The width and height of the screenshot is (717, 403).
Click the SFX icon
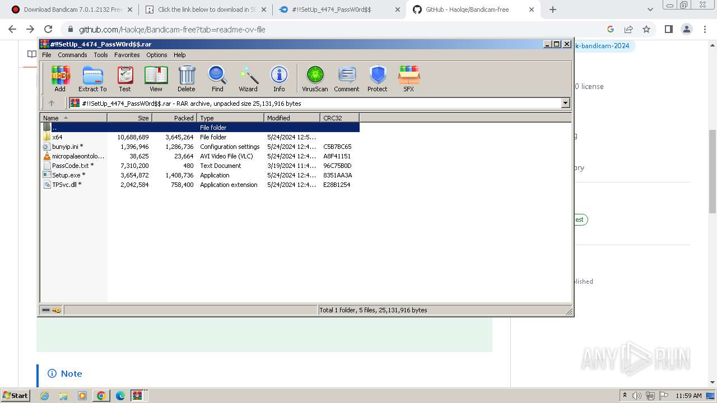click(409, 78)
